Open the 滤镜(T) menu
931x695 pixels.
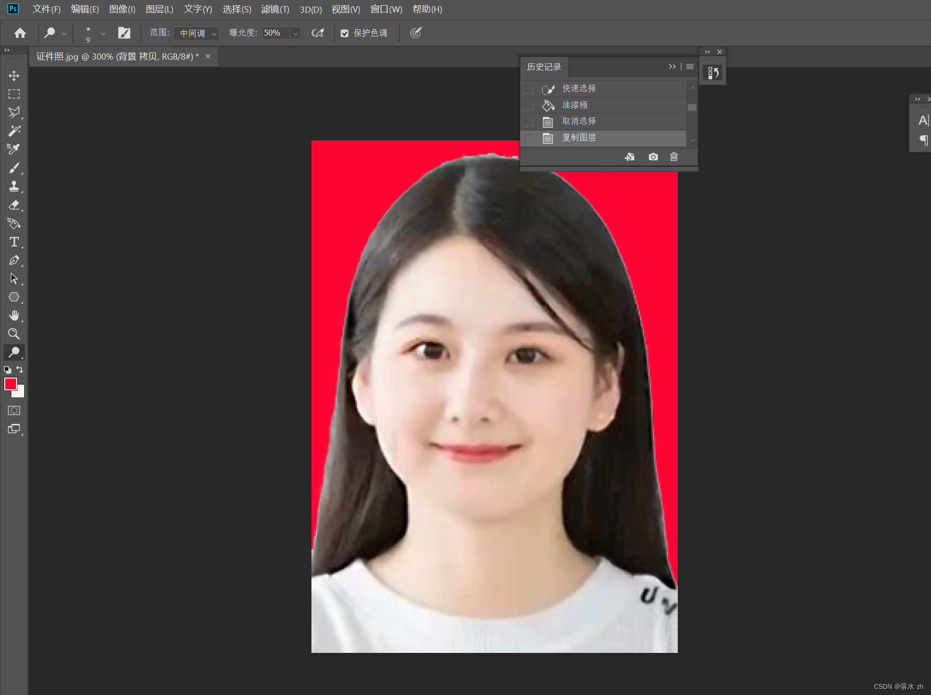pyautogui.click(x=275, y=9)
